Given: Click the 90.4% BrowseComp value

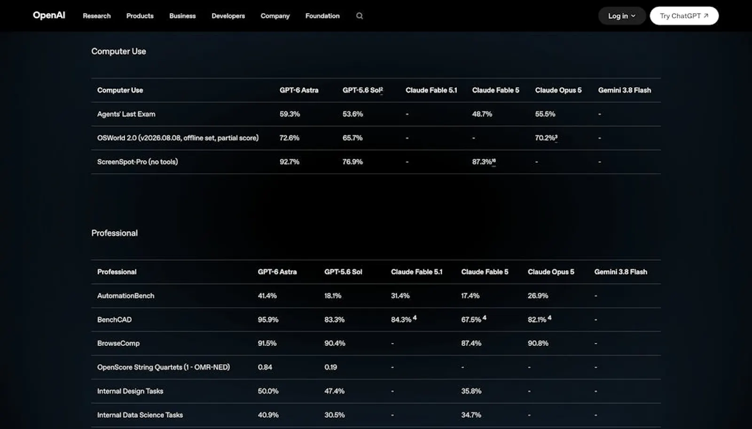Looking at the screenshot, I should pos(335,343).
